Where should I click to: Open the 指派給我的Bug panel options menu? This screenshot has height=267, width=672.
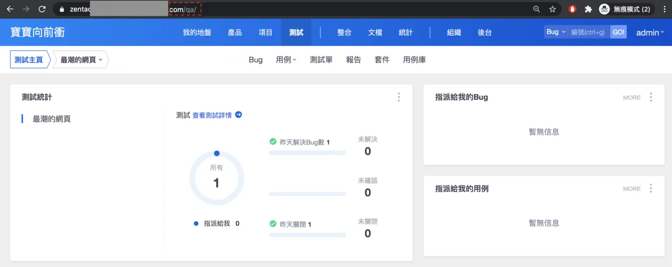651,97
